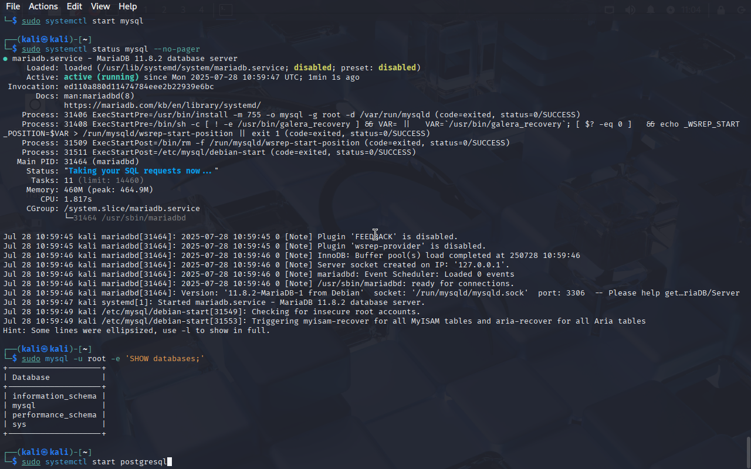Click 'Checking for insecure root accounts' log line
This screenshot has width=751, height=469.
pyautogui.click(x=212, y=312)
